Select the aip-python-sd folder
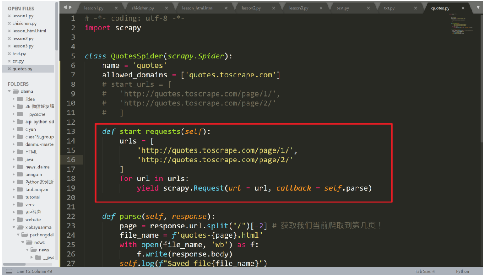Image resolution: width=483 pixels, height=275 pixels. pos(39,122)
